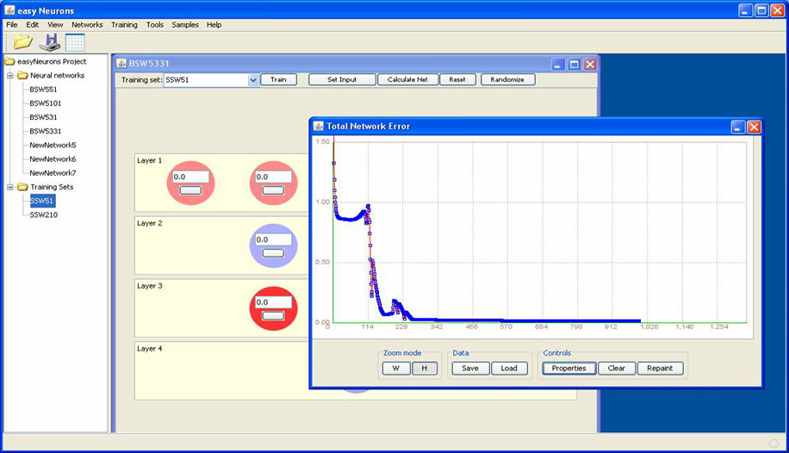This screenshot has height=453, width=789.
Task: Click the save floppy disk toolbar icon
Action: point(49,42)
